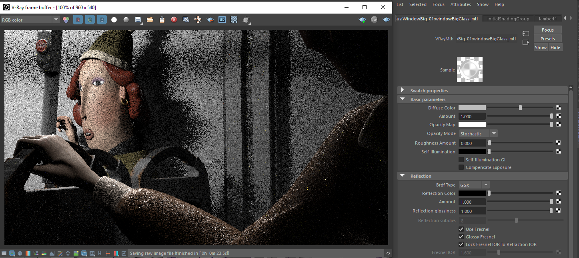This screenshot has width=579, height=258.
Task: Start interactive render teapot with green arrow
Action: [x=362, y=20]
